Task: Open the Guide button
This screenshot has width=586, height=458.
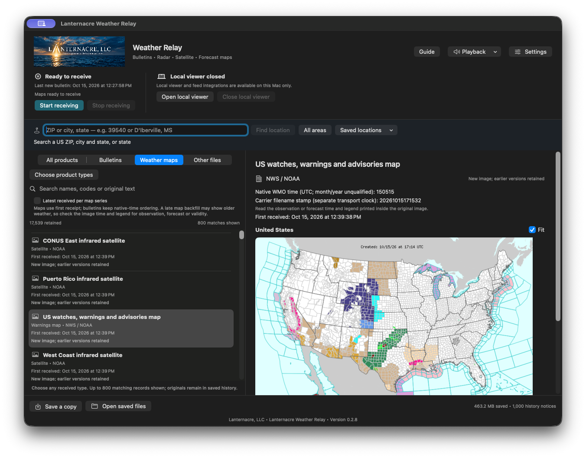Action: click(x=427, y=52)
